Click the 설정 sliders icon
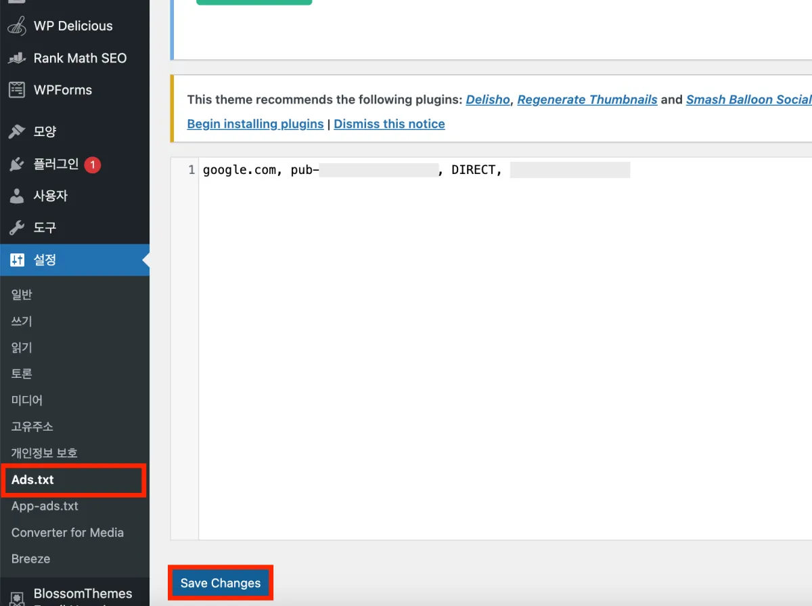This screenshot has width=812, height=606. 17,260
